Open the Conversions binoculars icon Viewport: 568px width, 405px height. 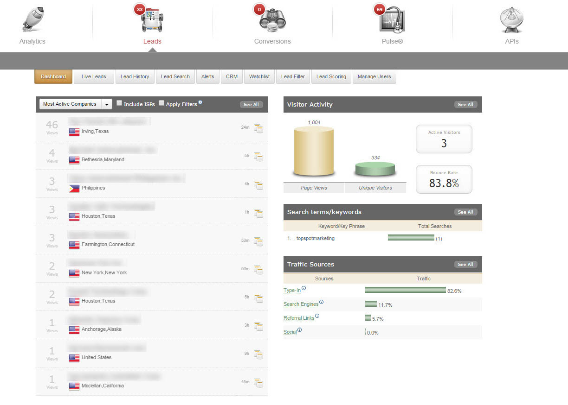pos(272,19)
